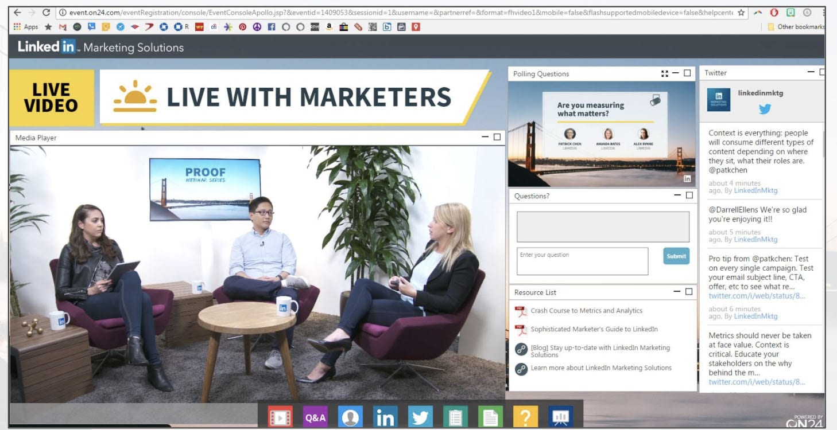Open the Facebook bookmark icon

271,27
